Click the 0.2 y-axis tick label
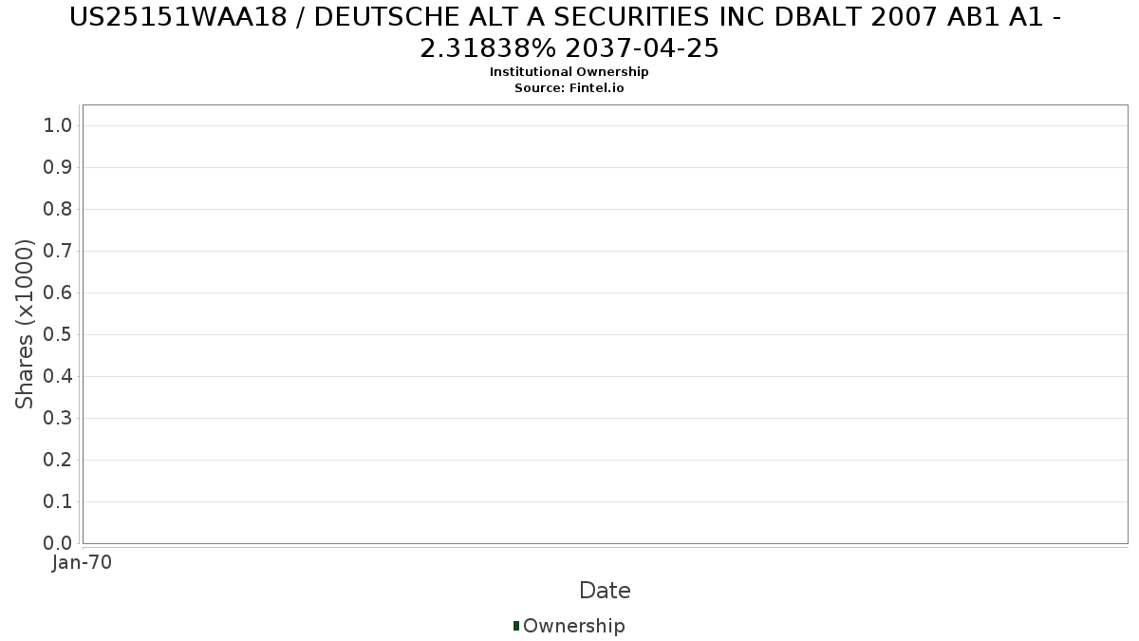Viewport: 1139px width, 641px height. click(x=59, y=461)
